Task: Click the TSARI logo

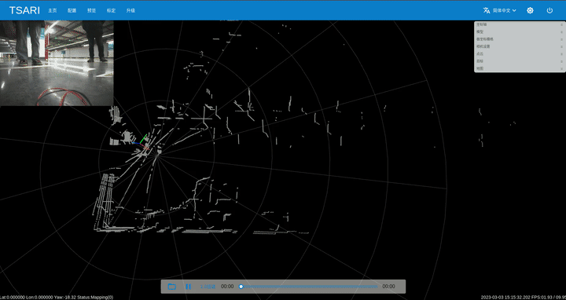Action: coord(24,10)
